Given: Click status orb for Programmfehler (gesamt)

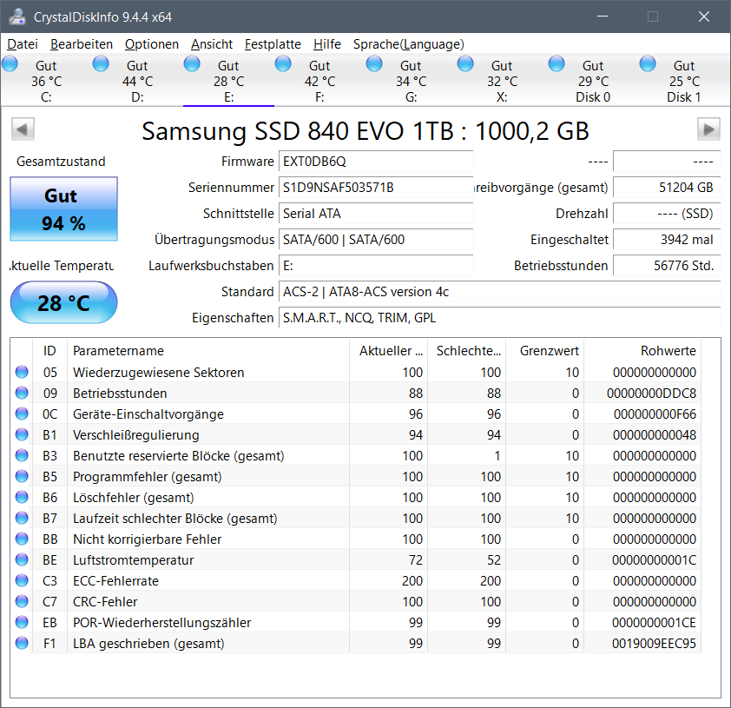Looking at the screenshot, I should (x=22, y=476).
